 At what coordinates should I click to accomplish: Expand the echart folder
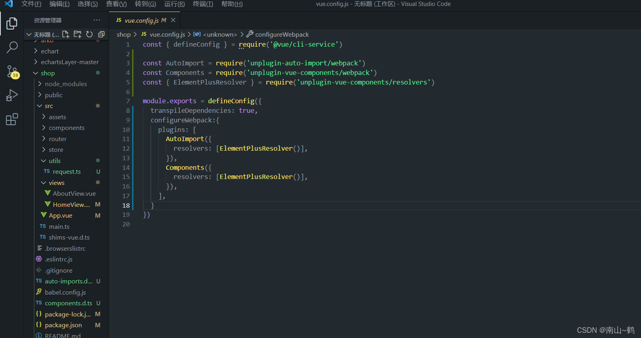[36, 51]
